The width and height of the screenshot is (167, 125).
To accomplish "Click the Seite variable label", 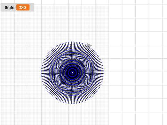I will tap(9, 8).
